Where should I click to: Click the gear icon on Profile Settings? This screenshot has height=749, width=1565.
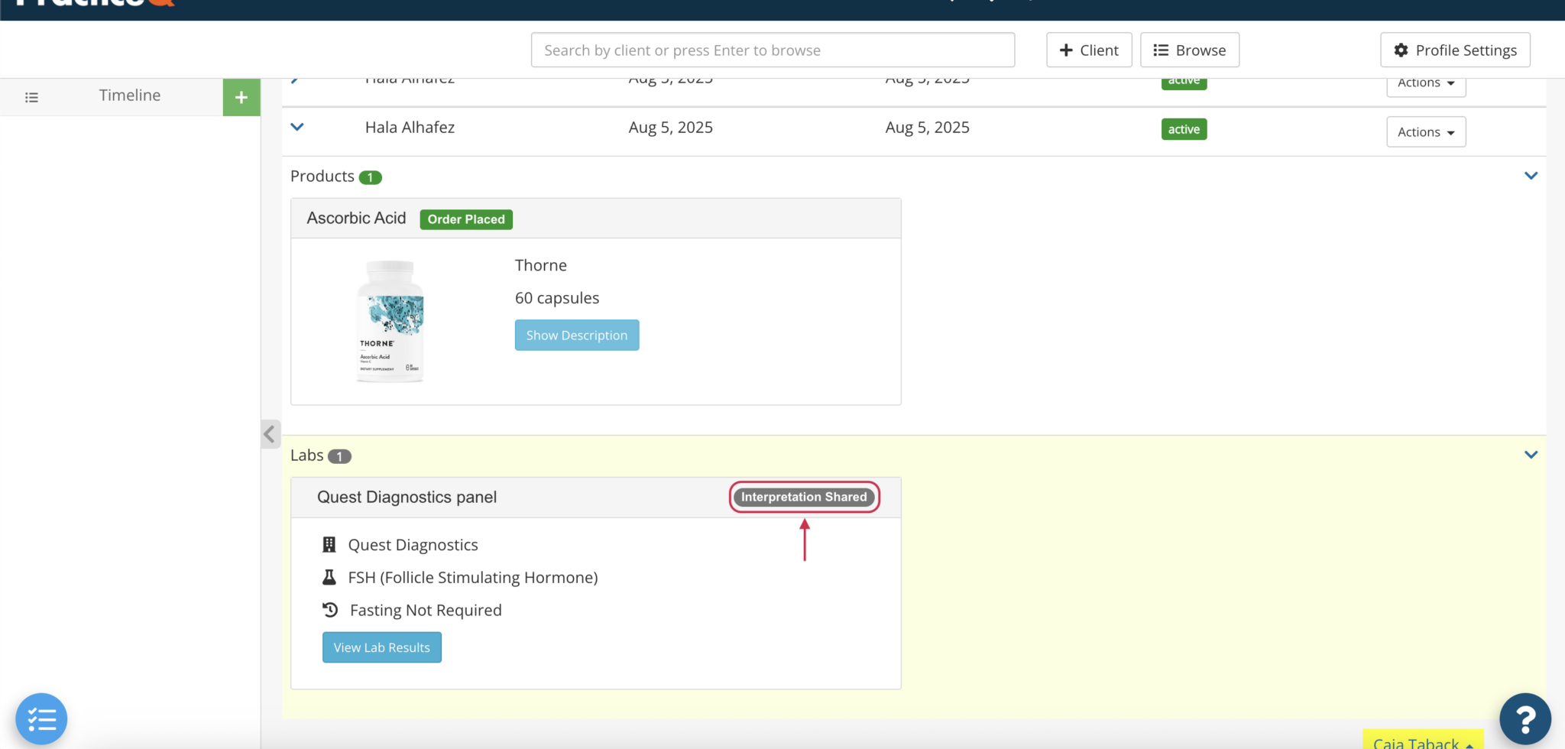(1401, 50)
